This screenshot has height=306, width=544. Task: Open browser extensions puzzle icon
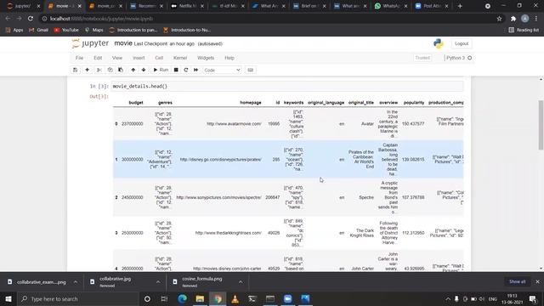(513, 19)
